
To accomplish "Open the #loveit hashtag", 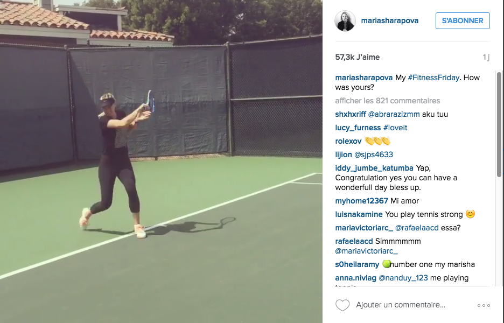I will pos(395,128).
